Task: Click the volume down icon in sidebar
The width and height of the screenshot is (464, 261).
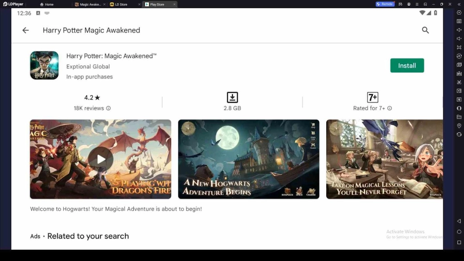Action: (459, 39)
